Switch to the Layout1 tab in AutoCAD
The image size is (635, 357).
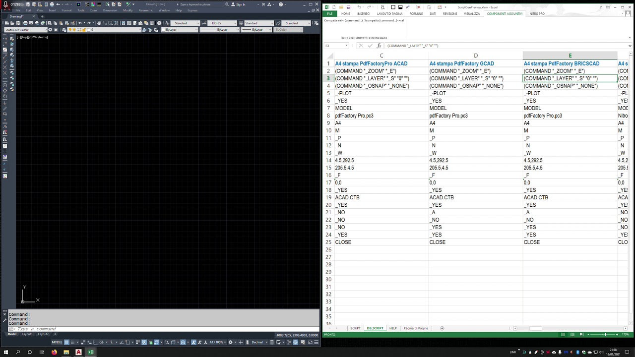[27, 334]
